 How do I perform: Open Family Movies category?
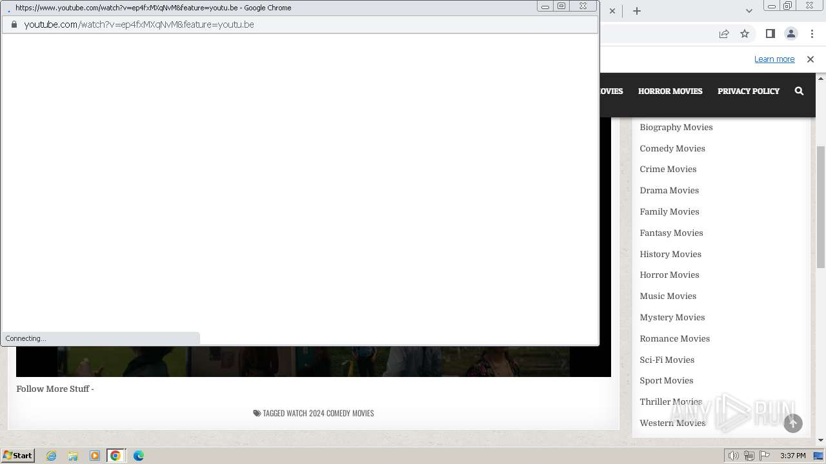coord(669,211)
